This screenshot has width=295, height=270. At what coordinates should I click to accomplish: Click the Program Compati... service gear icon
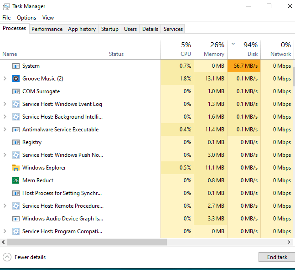pyautogui.click(x=16, y=231)
